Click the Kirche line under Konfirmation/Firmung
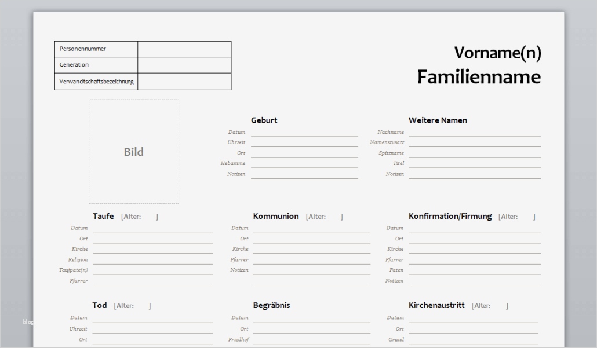The image size is (597, 348). pos(474,250)
